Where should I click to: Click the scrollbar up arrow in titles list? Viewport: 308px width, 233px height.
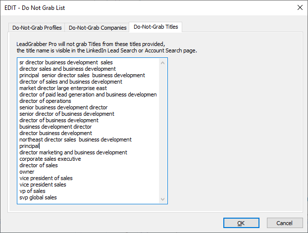point(162,63)
